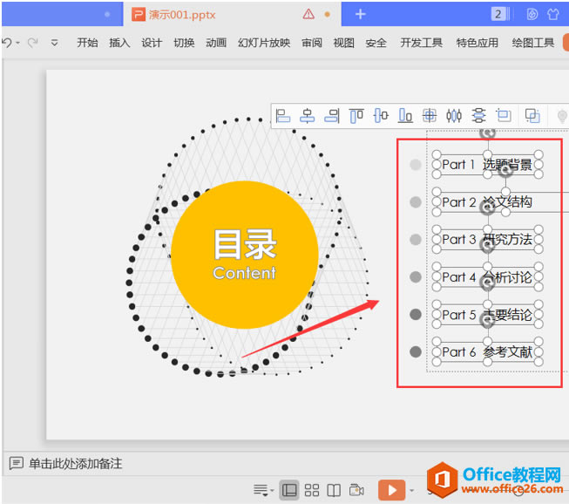The image size is (569, 504).
Task: Open the 插入 ribbon tab
Action: click(119, 43)
